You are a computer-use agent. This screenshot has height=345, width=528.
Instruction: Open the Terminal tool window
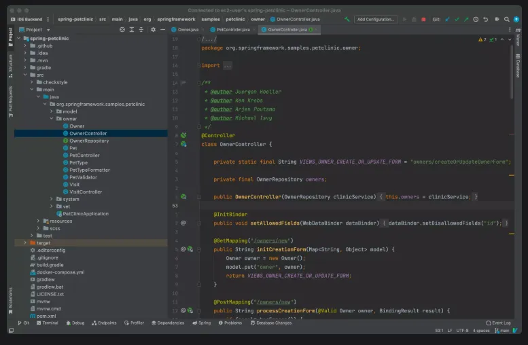point(47,323)
